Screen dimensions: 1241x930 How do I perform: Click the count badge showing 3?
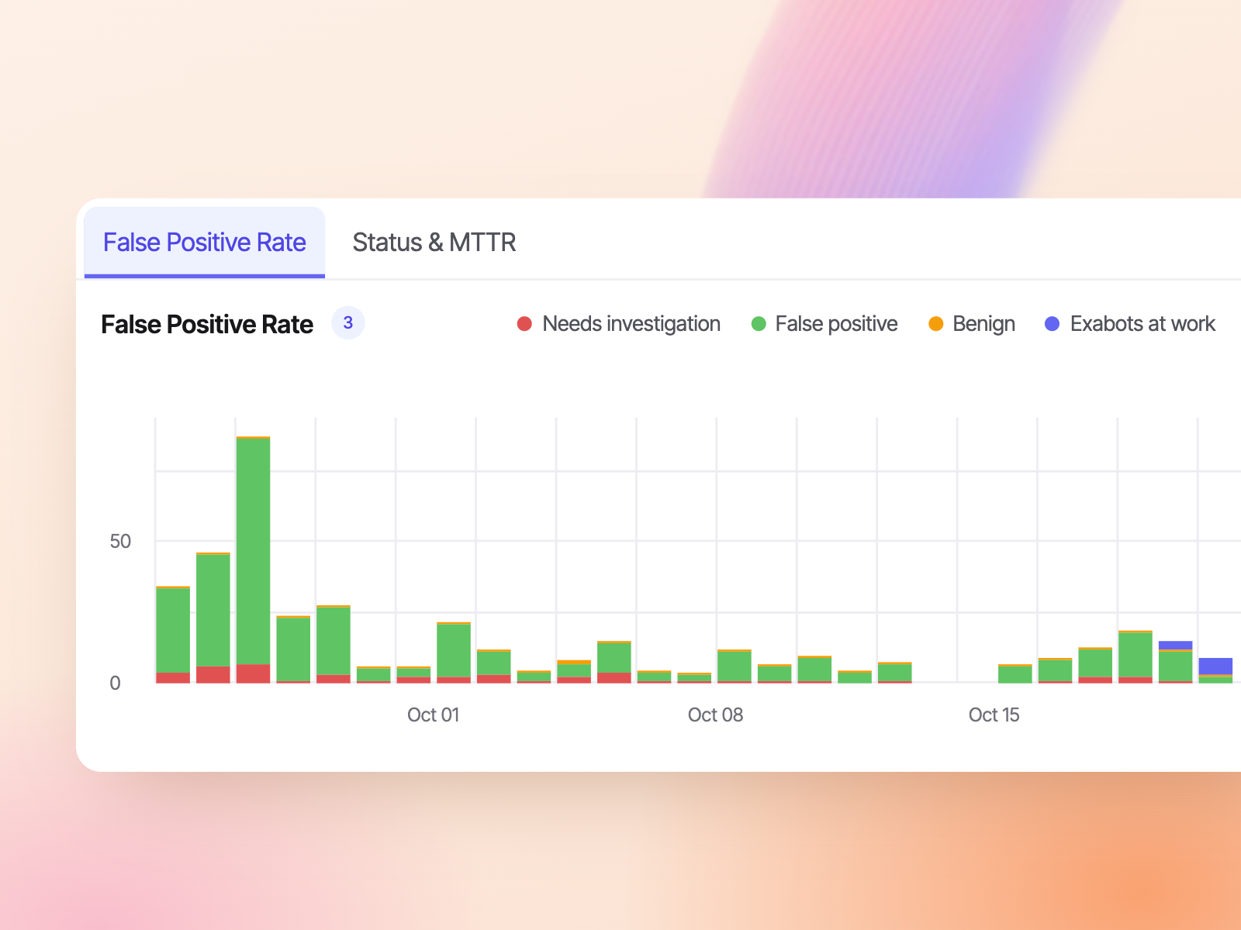pos(348,323)
